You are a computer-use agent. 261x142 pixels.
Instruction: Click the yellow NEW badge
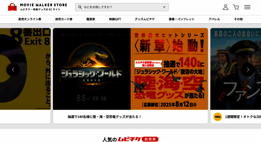coord(218,117)
